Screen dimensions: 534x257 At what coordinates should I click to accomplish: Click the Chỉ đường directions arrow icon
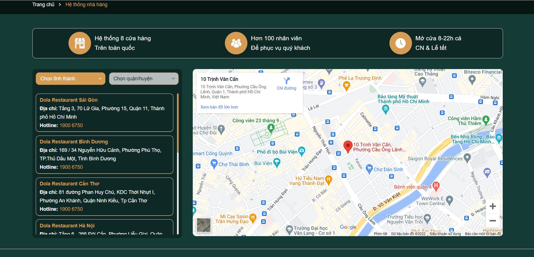(x=287, y=81)
